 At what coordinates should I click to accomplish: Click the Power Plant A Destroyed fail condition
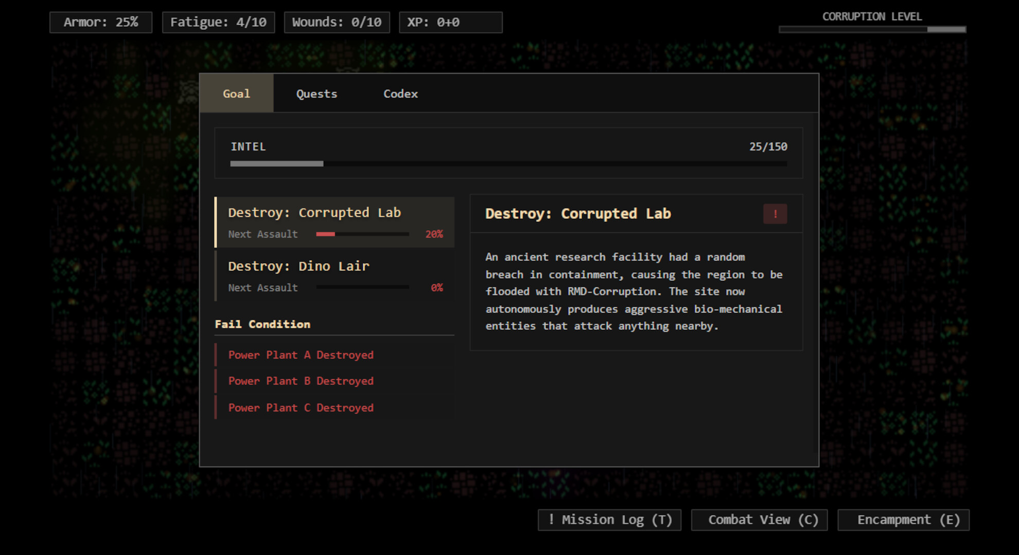tap(301, 355)
